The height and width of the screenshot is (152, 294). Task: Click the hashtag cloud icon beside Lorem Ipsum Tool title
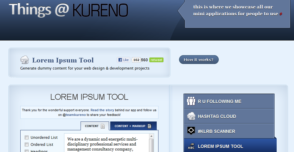point(25,60)
